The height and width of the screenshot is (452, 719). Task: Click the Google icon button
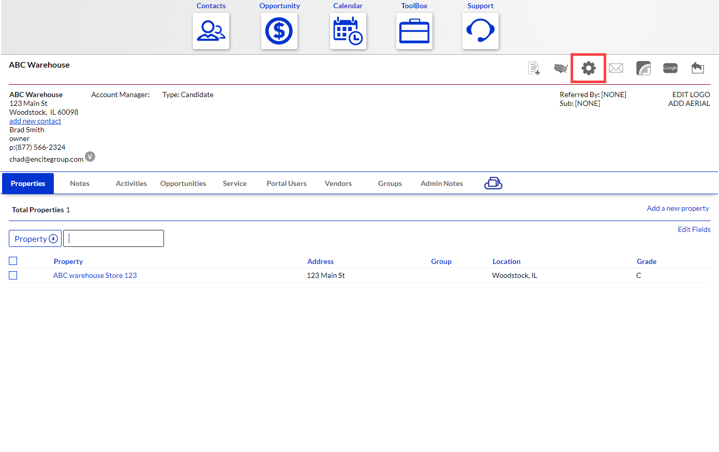click(x=670, y=68)
